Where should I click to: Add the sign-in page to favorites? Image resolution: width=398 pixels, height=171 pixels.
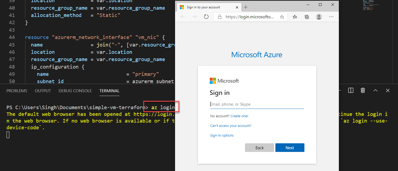coord(282,17)
